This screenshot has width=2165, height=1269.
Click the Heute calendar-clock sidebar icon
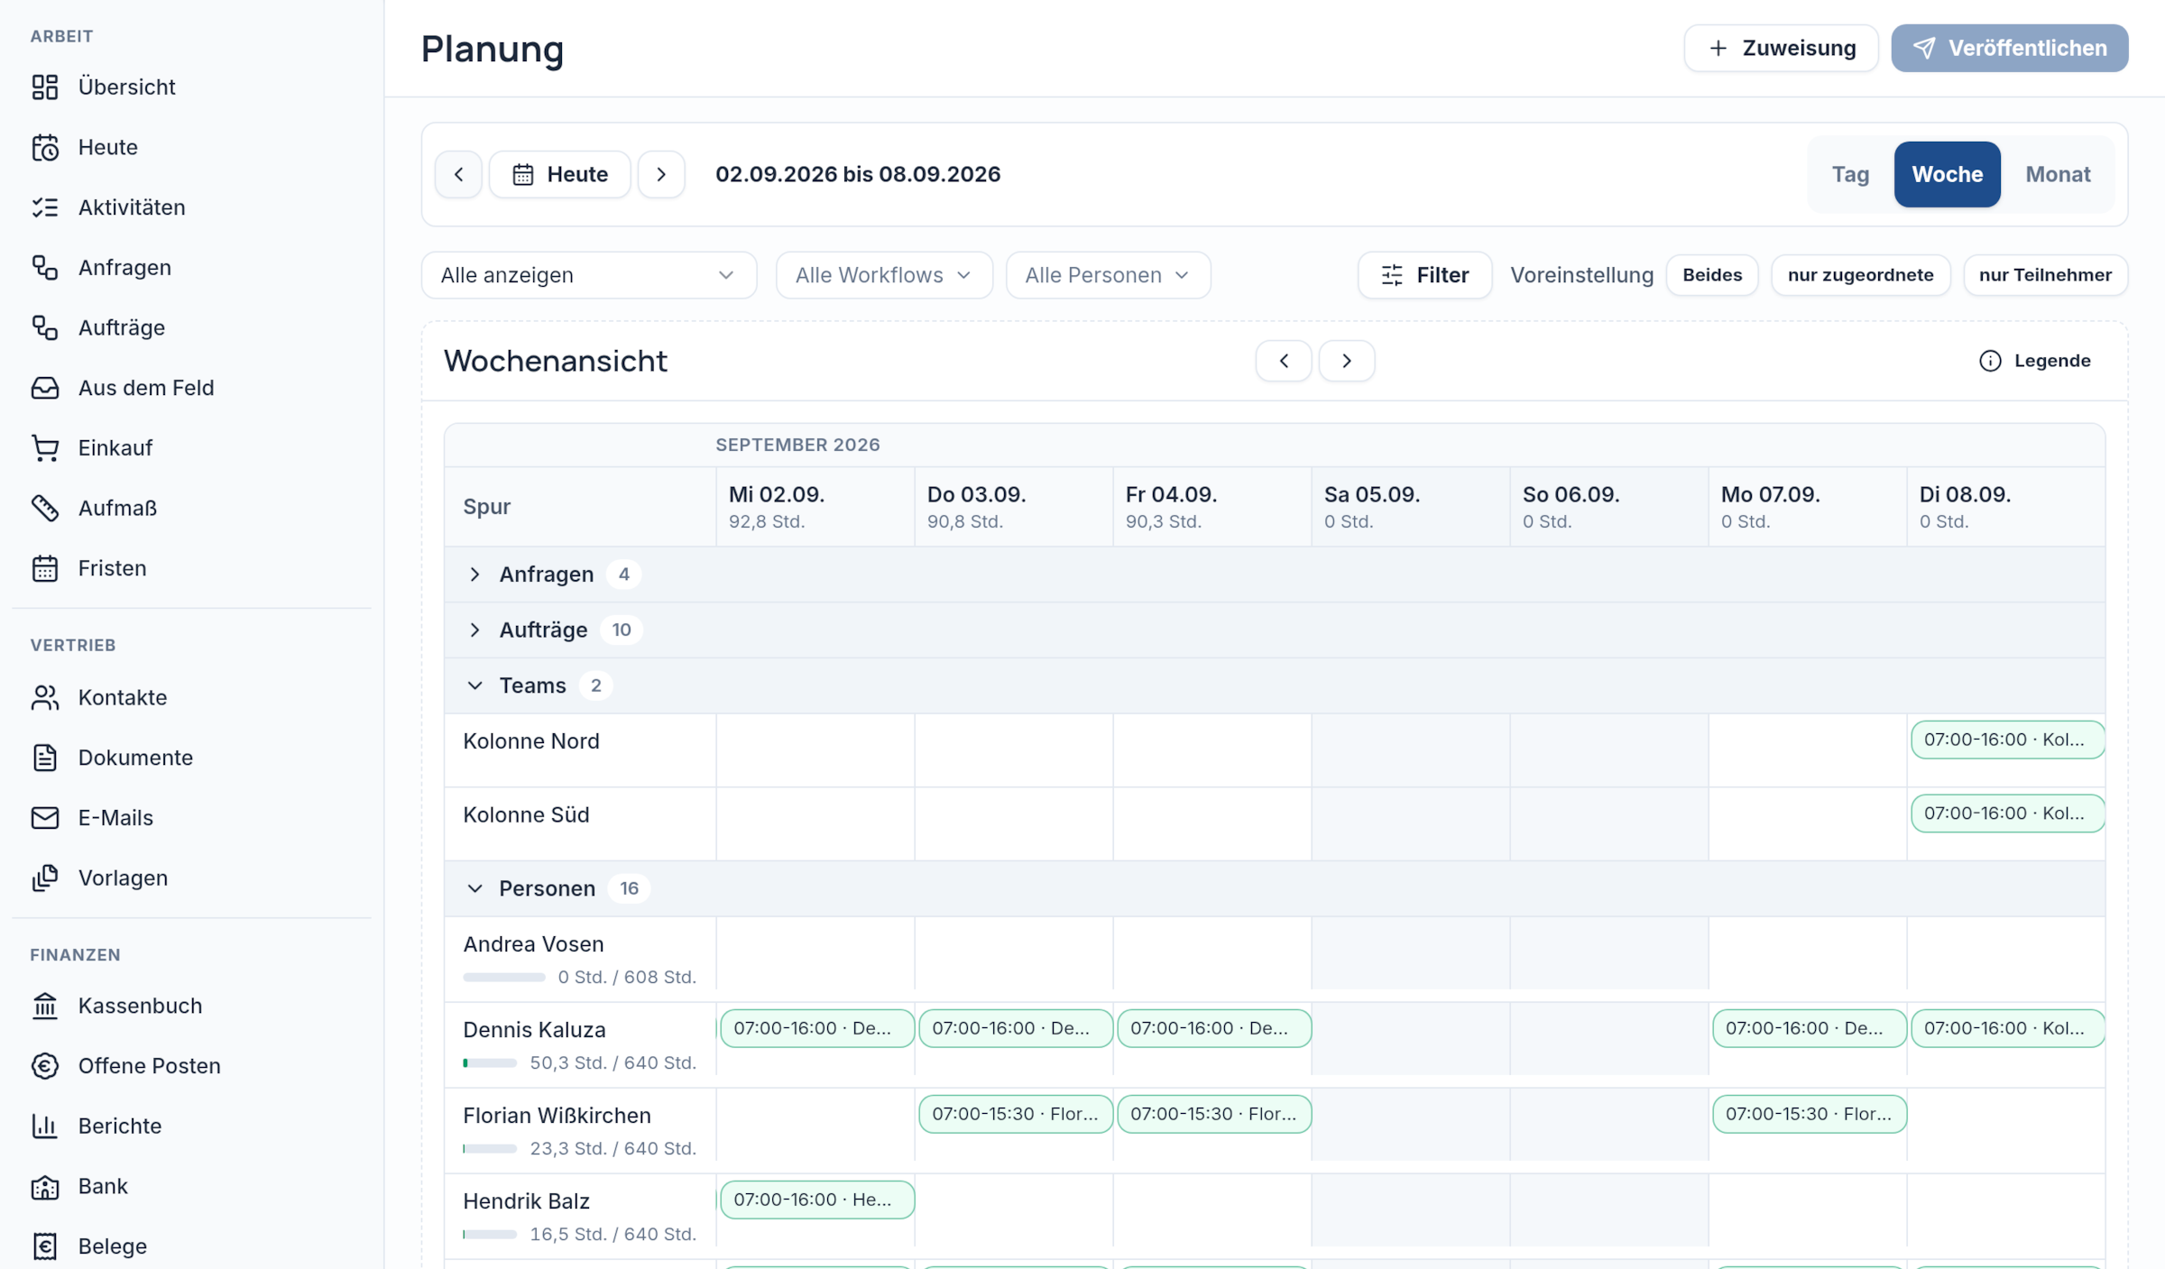45,147
